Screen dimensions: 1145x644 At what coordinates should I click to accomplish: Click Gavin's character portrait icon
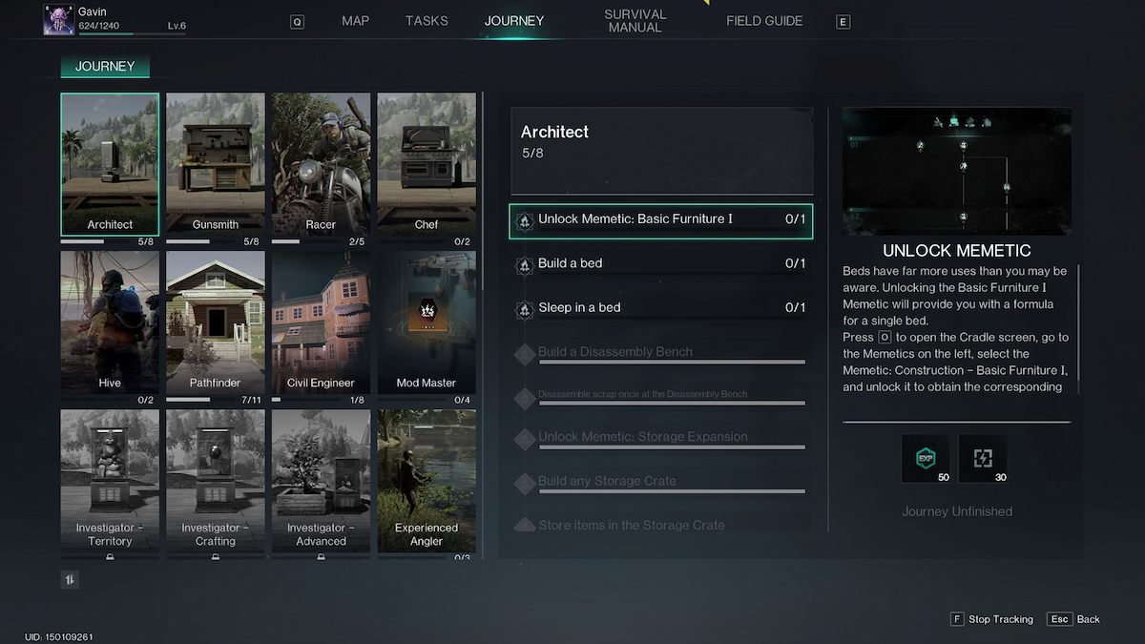tap(58, 19)
